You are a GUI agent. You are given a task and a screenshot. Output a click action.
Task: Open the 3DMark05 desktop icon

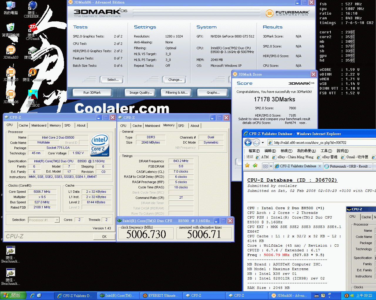pyautogui.click(x=11, y=74)
